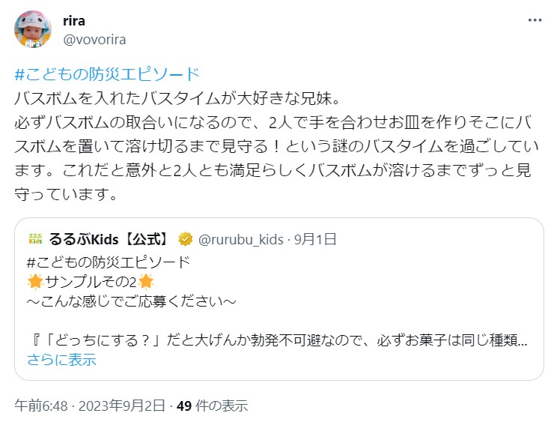Click the 午前6:48 timestamp
Viewport: 554px width, 428px height.
(x=40, y=406)
